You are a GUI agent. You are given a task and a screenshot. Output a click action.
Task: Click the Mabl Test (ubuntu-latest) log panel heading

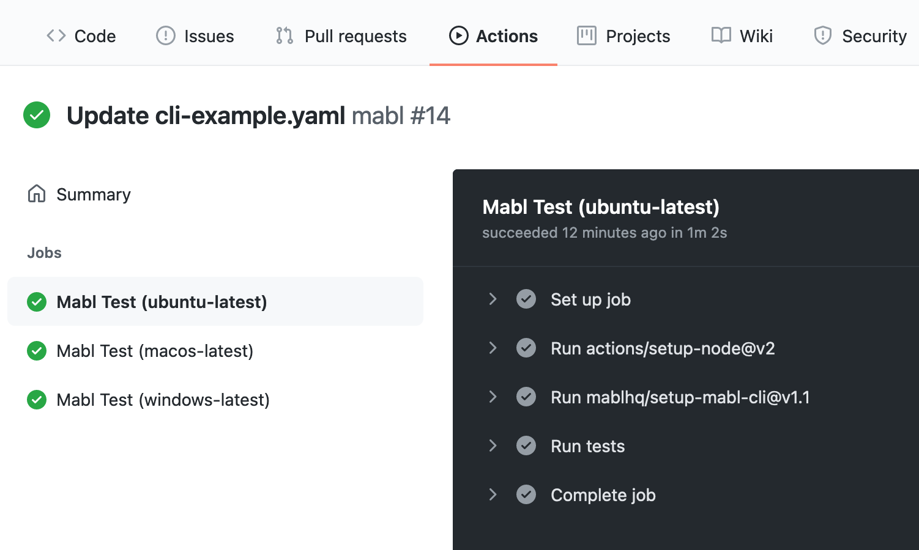[601, 207]
